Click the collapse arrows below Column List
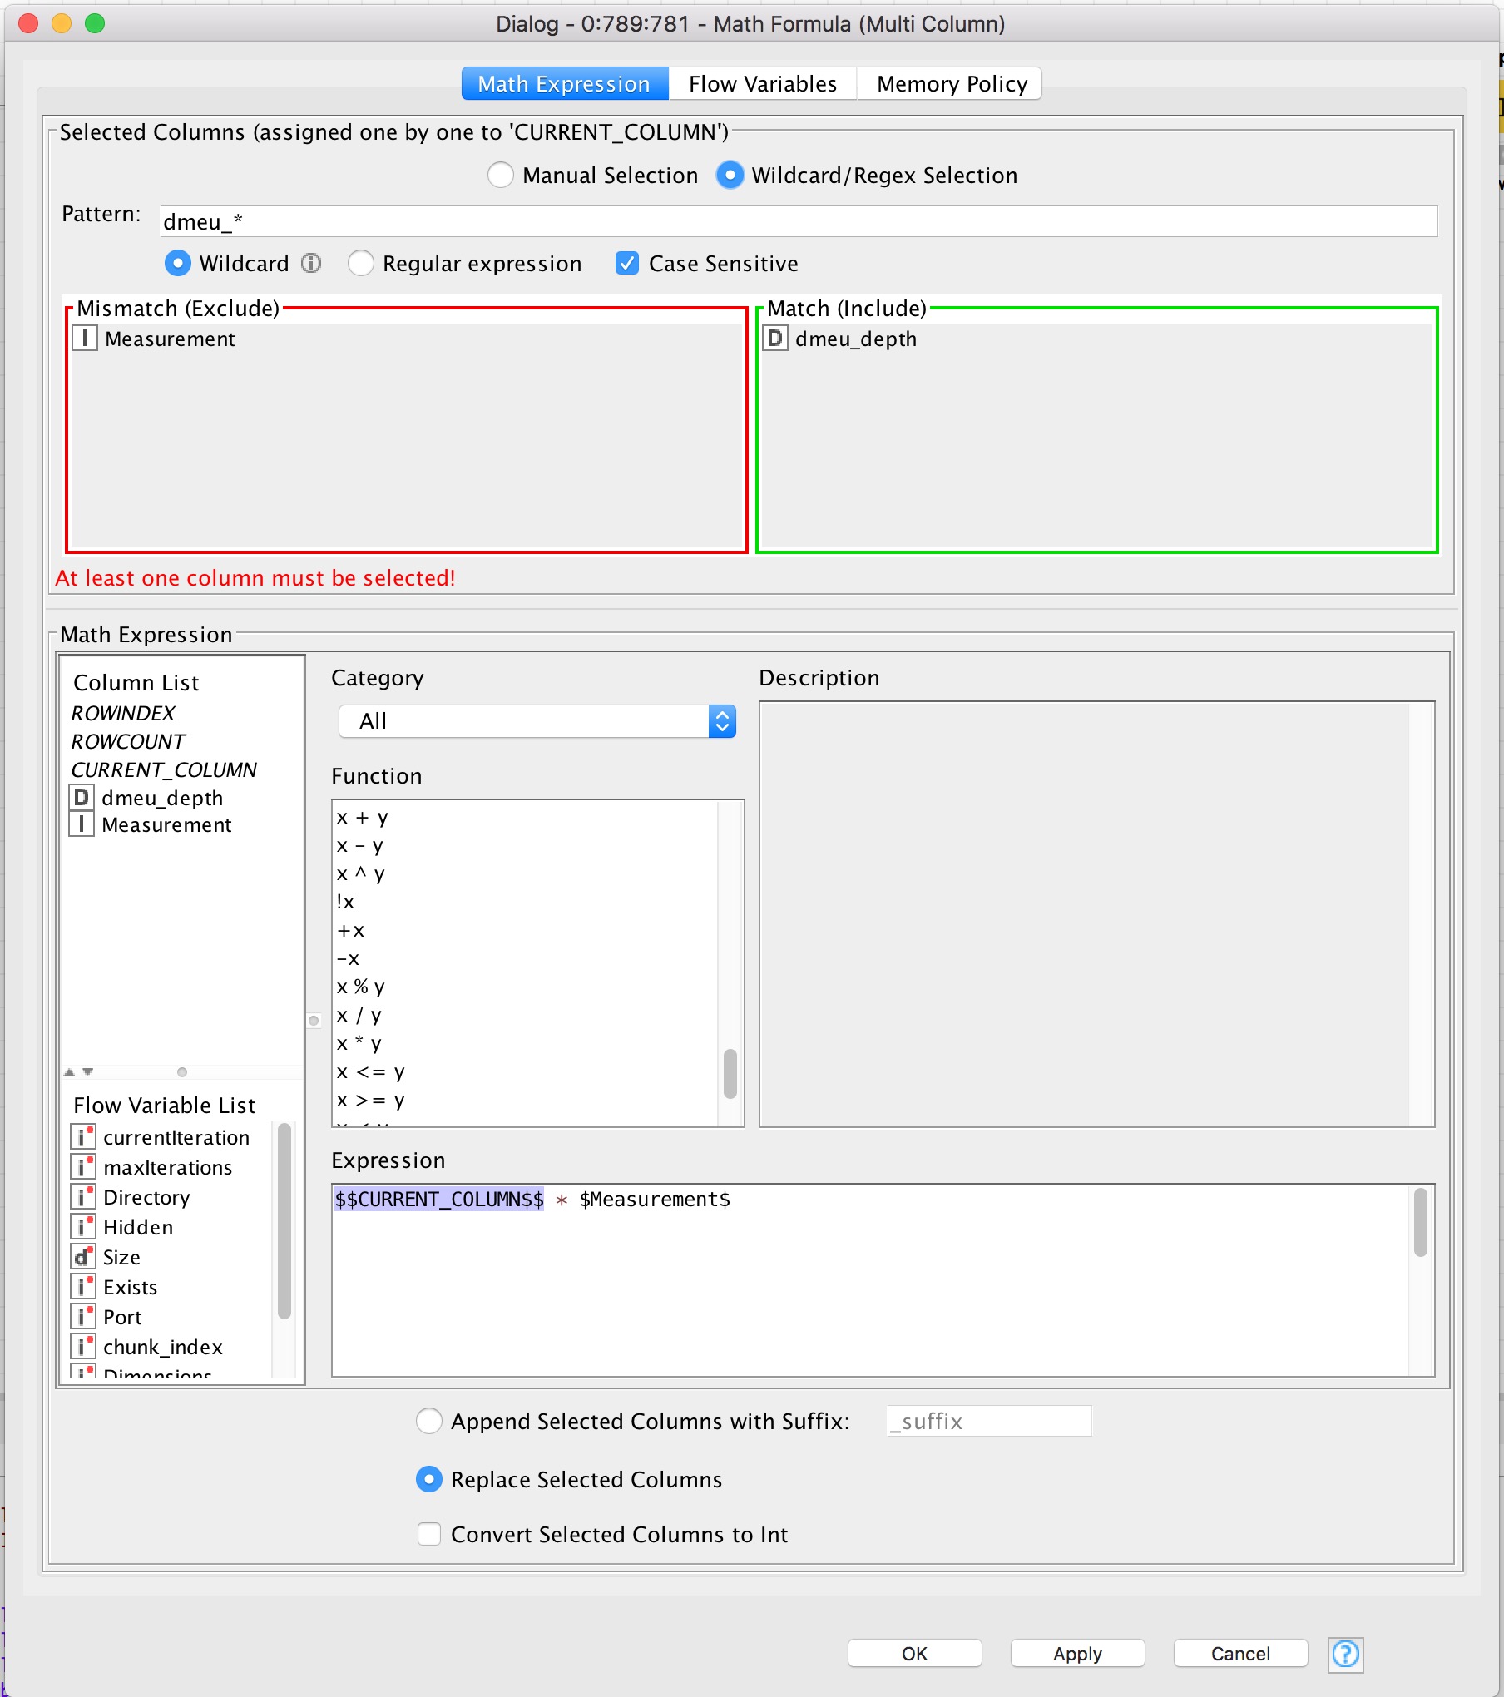Screen dimensions: 1504x1697 [78, 1072]
